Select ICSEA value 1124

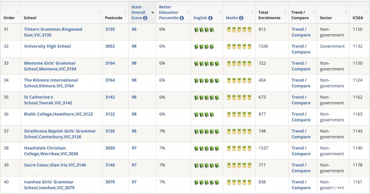pos(357,80)
